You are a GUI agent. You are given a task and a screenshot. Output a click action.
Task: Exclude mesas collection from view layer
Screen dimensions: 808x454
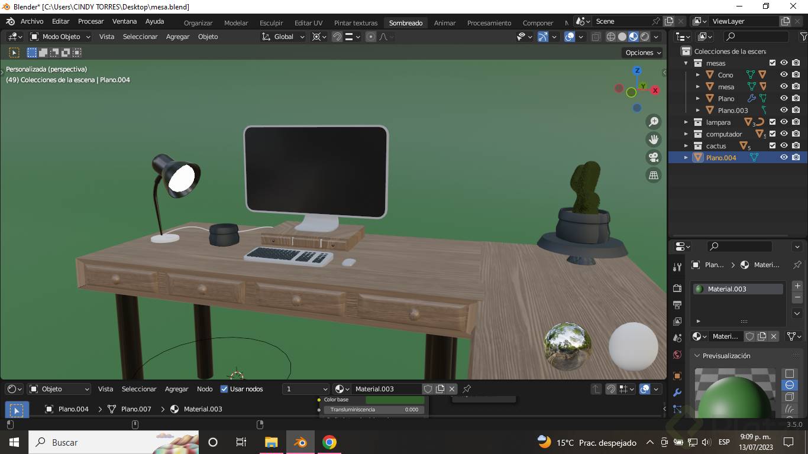[x=773, y=63]
